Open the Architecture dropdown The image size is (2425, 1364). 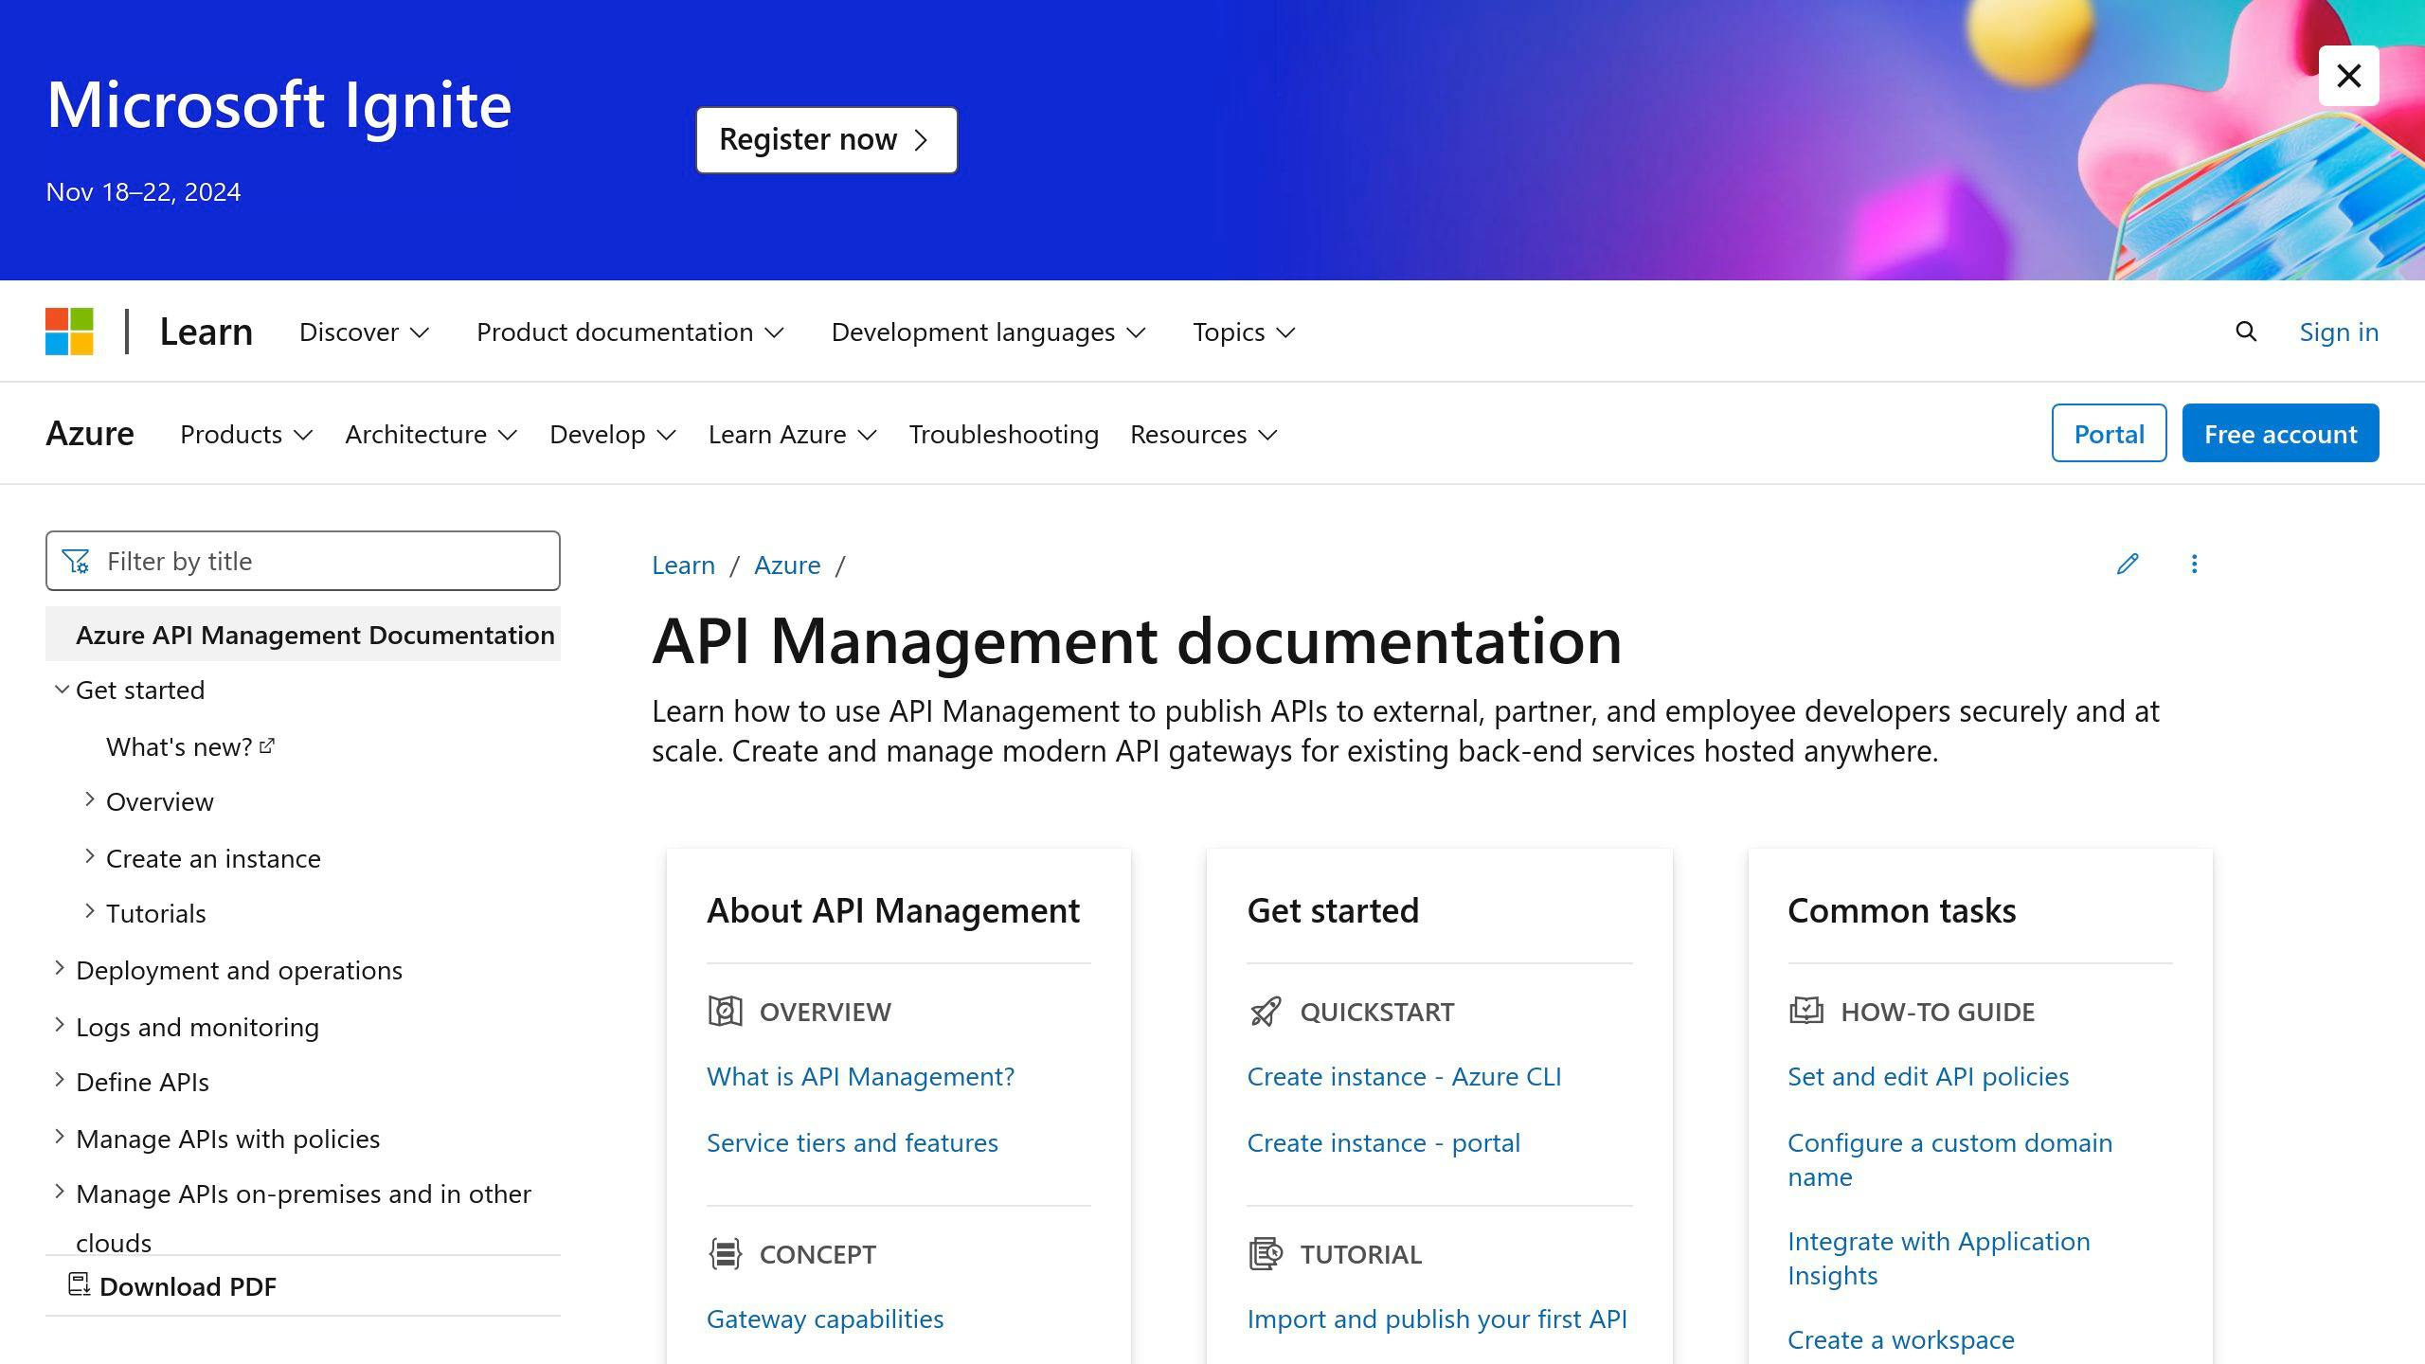coord(431,434)
